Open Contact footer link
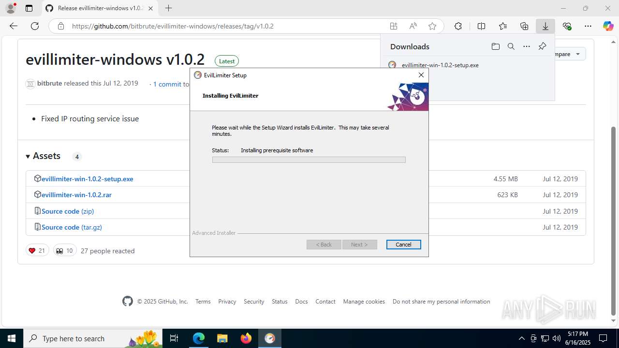 coord(325,301)
